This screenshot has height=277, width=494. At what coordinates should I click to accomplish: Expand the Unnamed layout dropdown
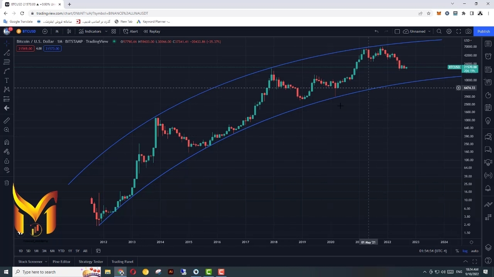click(x=429, y=32)
